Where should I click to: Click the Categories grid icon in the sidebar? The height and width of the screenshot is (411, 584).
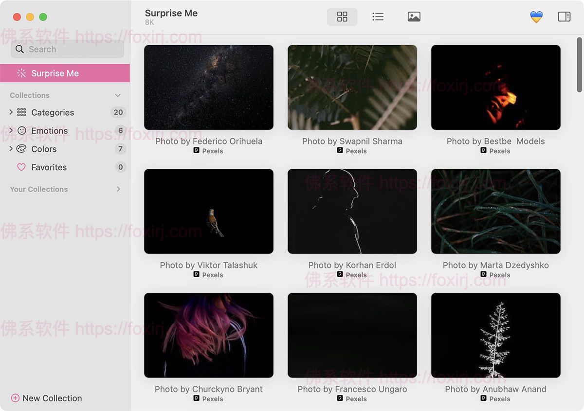[x=21, y=112]
